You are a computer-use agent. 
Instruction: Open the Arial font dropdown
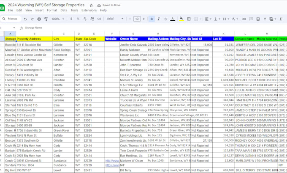(x=115, y=19)
